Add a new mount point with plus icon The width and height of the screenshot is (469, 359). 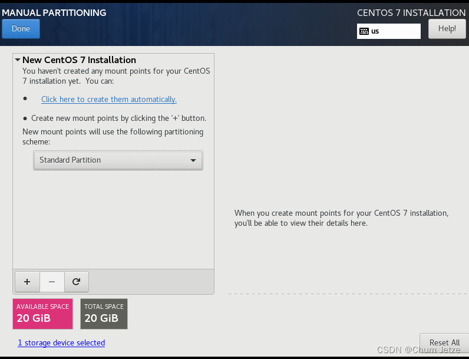click(x=27, y=282)
